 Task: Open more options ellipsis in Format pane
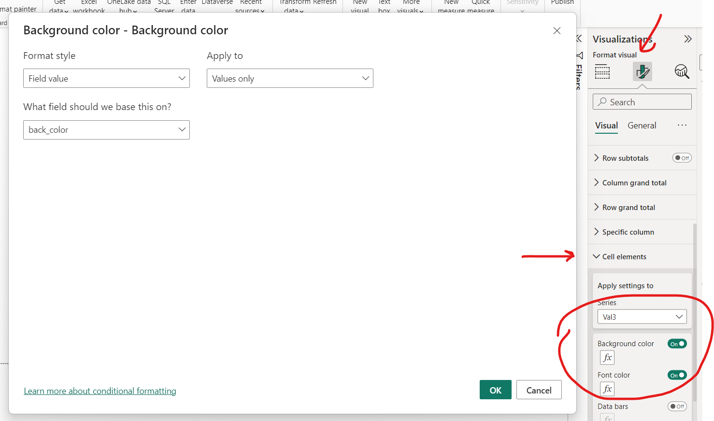coord(682,125)
